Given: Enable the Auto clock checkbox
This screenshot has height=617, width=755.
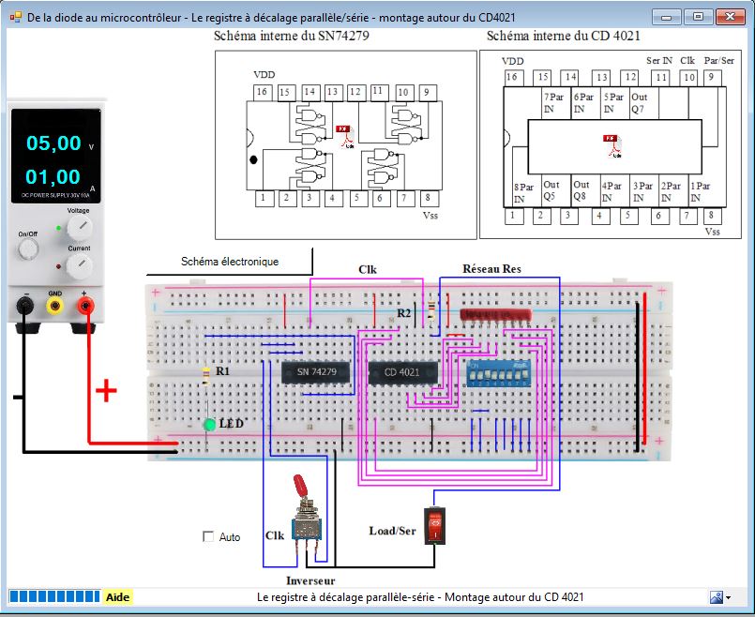Looking at the screenshot, I should (208, 537).
